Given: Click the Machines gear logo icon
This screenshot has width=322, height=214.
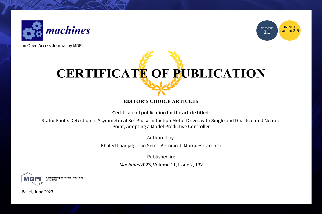Looking at the screenshot, I should tap(32, 30).
